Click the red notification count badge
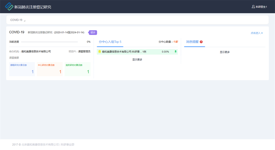The image size is (275, 150). point(201,42)
